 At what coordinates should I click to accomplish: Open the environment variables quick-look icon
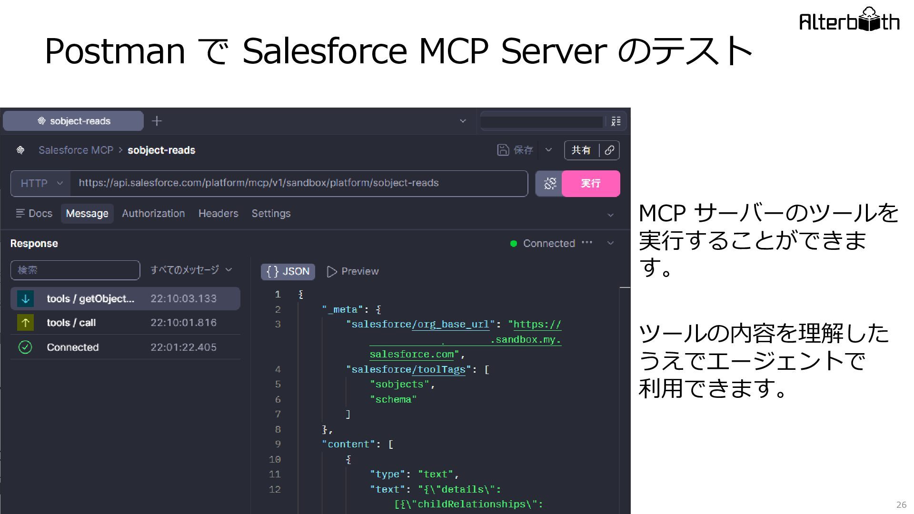[x=616, y=121]
